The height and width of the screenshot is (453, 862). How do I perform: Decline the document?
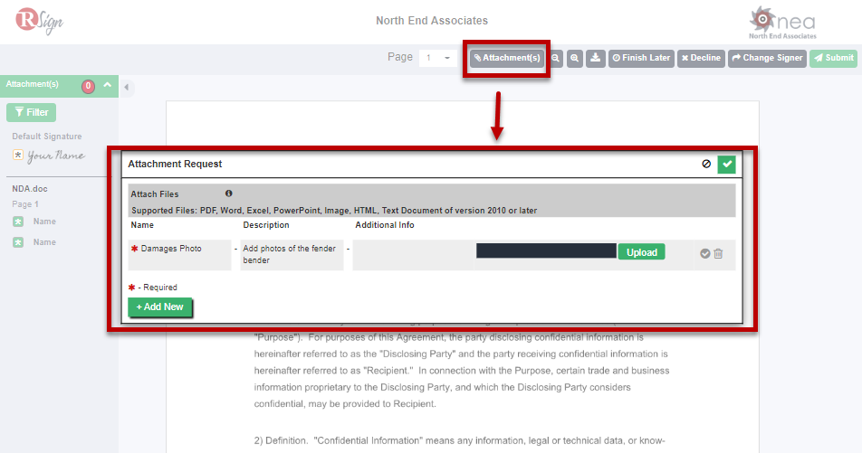(701, 58)
